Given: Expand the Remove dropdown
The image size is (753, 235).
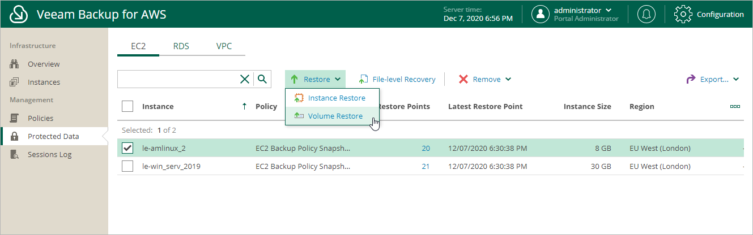Looking at the screenshot, I should click(508, 79).
